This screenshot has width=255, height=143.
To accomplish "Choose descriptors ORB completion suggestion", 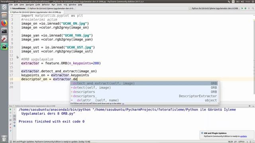I will pos(144,92).
